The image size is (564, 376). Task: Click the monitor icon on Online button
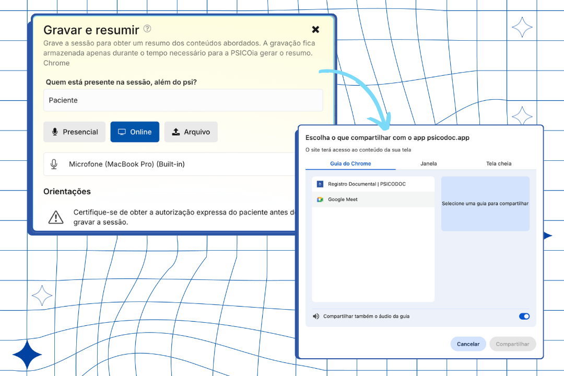point(122,132)
